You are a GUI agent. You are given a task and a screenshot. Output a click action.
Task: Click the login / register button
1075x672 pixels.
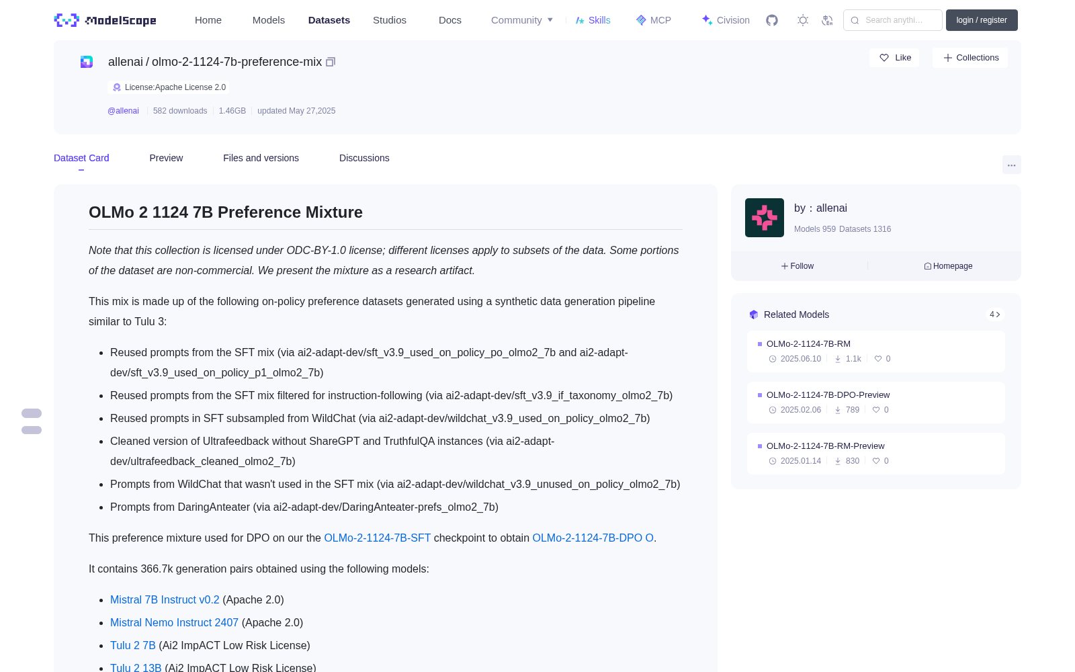(982, 20)
